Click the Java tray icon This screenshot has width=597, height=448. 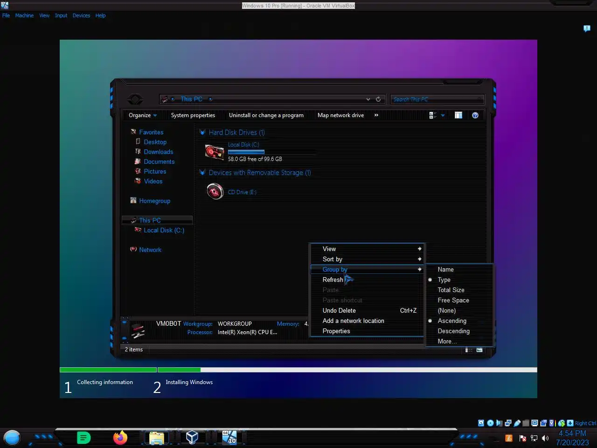[509, 438]
